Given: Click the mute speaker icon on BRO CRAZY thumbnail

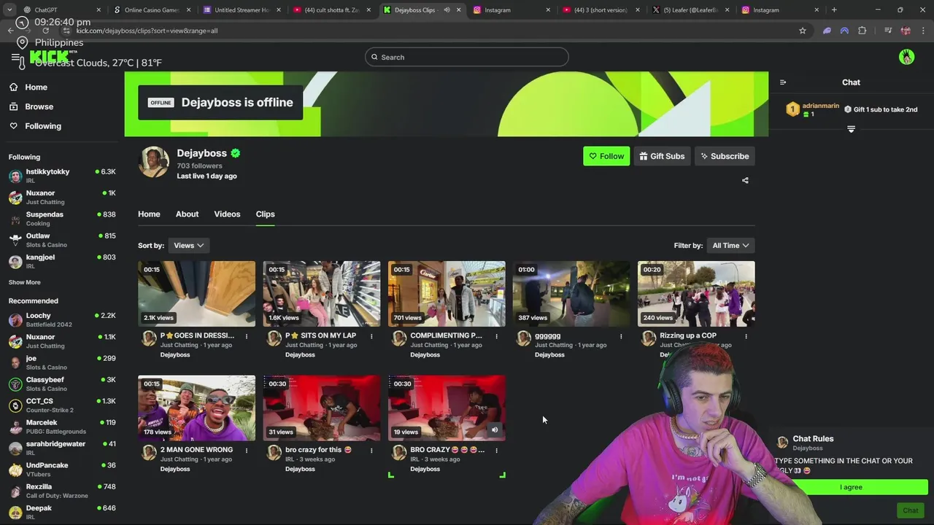Looking at the screenshot, I should 495,429.
